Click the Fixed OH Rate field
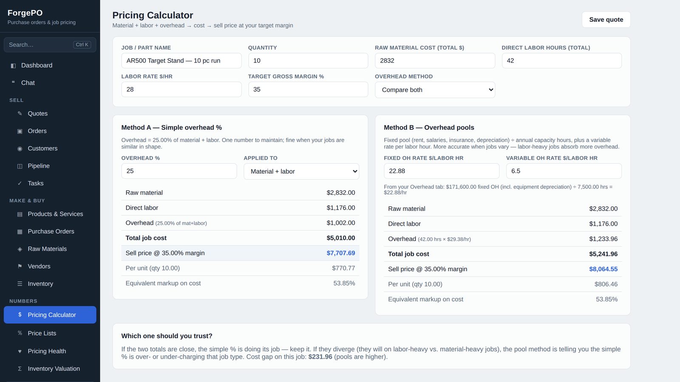This screenshot has width=680, height=382. point(442,171)
